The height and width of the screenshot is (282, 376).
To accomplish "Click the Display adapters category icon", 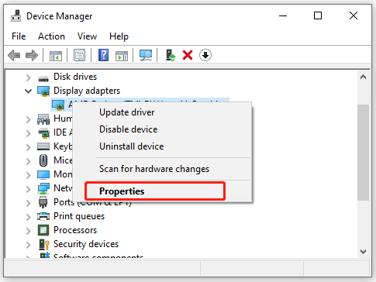I will tap(43, 91).
